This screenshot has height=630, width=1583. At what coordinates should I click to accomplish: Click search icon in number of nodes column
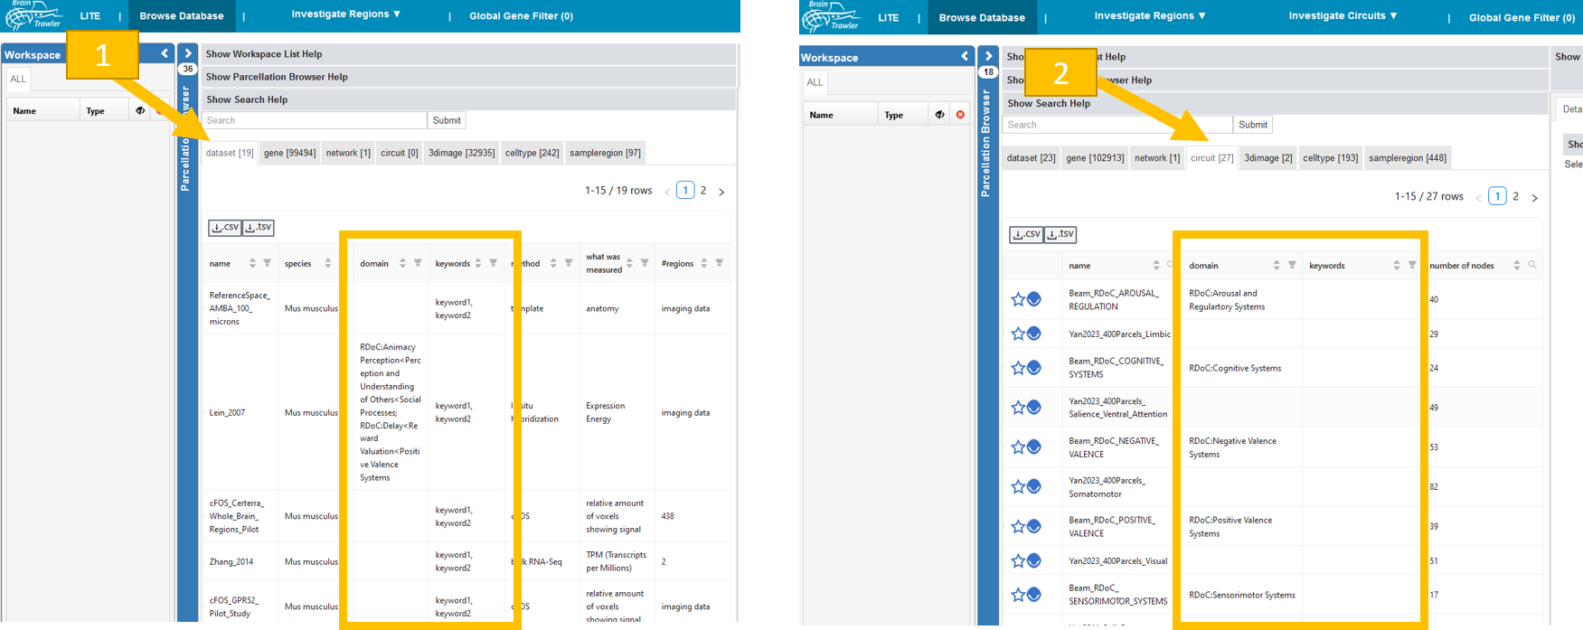1532,265
